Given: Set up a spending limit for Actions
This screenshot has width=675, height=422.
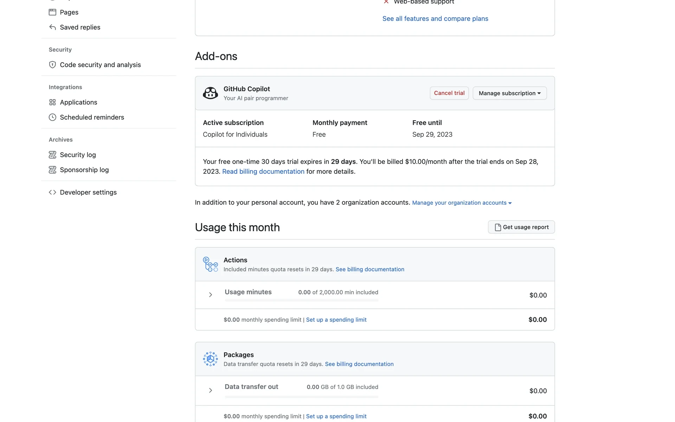Looking at the screenshot, I should [336, 320].
